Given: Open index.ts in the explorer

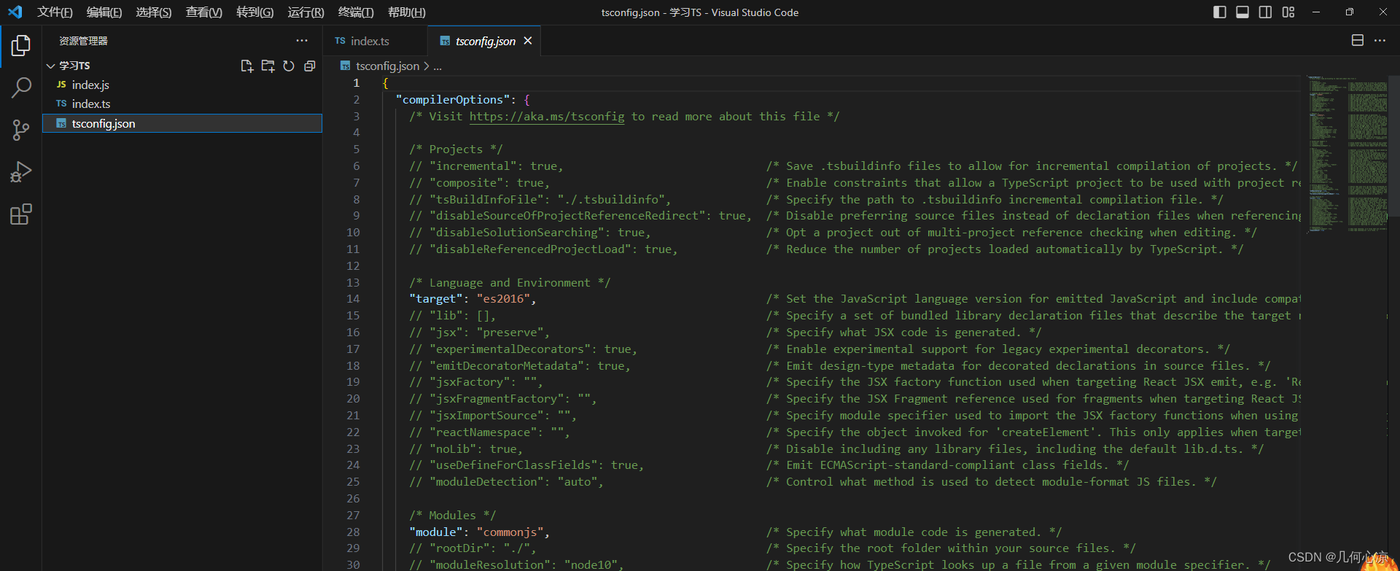Looking at the screenshot, I should (x=182, y=104).
